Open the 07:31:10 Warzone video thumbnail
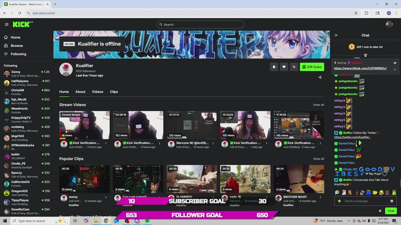Viewport: 401px width, 225px height. pos(192,125)
